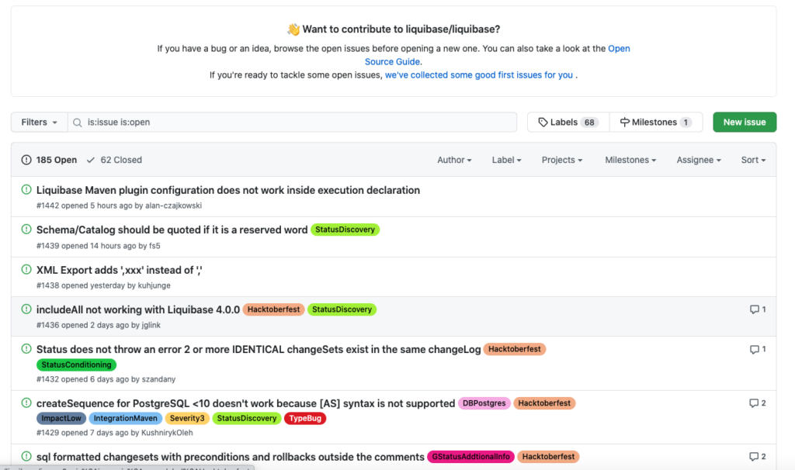Screen dimensions: 795x470
Task: Click StatusDiscovery label on createSequence issue
Action: [247, 418]
